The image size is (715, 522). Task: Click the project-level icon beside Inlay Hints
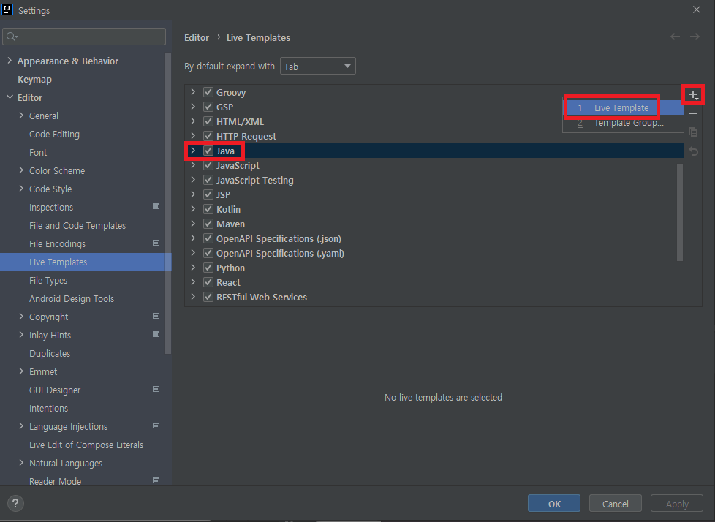pos(156,334)
